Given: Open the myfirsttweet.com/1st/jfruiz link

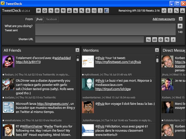Looking at the screenshot, I should [118, 62].
